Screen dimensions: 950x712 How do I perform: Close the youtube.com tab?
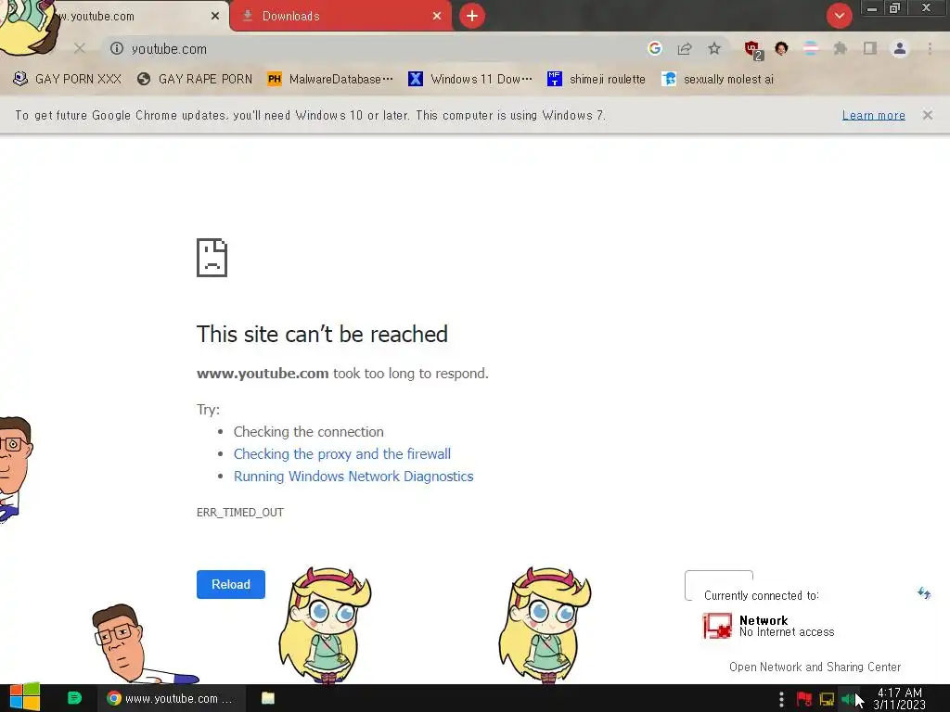[x=215, y=17]
